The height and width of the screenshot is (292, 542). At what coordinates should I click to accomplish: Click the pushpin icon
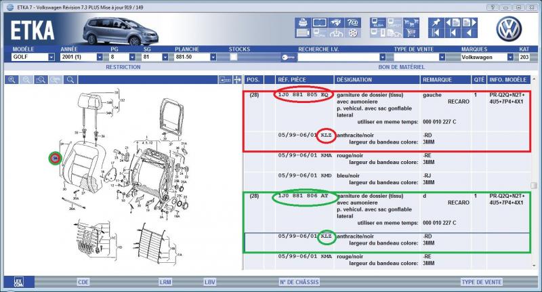coord(436,22)
